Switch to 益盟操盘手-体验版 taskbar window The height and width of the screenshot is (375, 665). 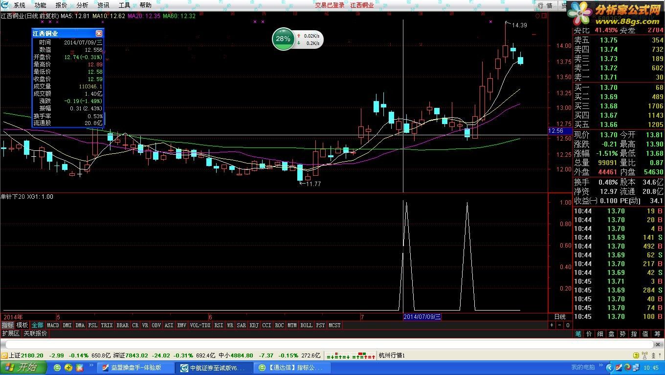coord(136,367)
